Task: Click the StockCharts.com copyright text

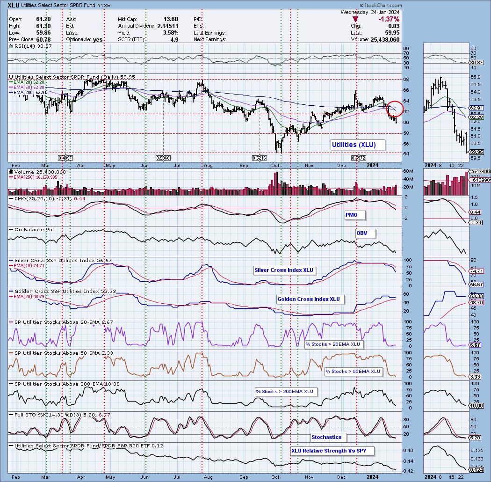Action: coord(381,5)
